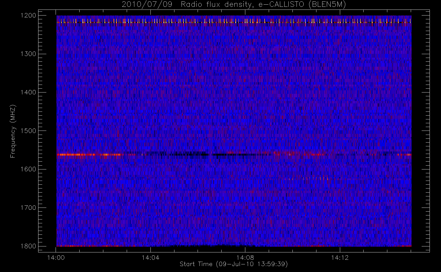The width and height of the screenshot is (441, 272).
Task: Select the 1800 frequency tick label
Action: point(28,246)
